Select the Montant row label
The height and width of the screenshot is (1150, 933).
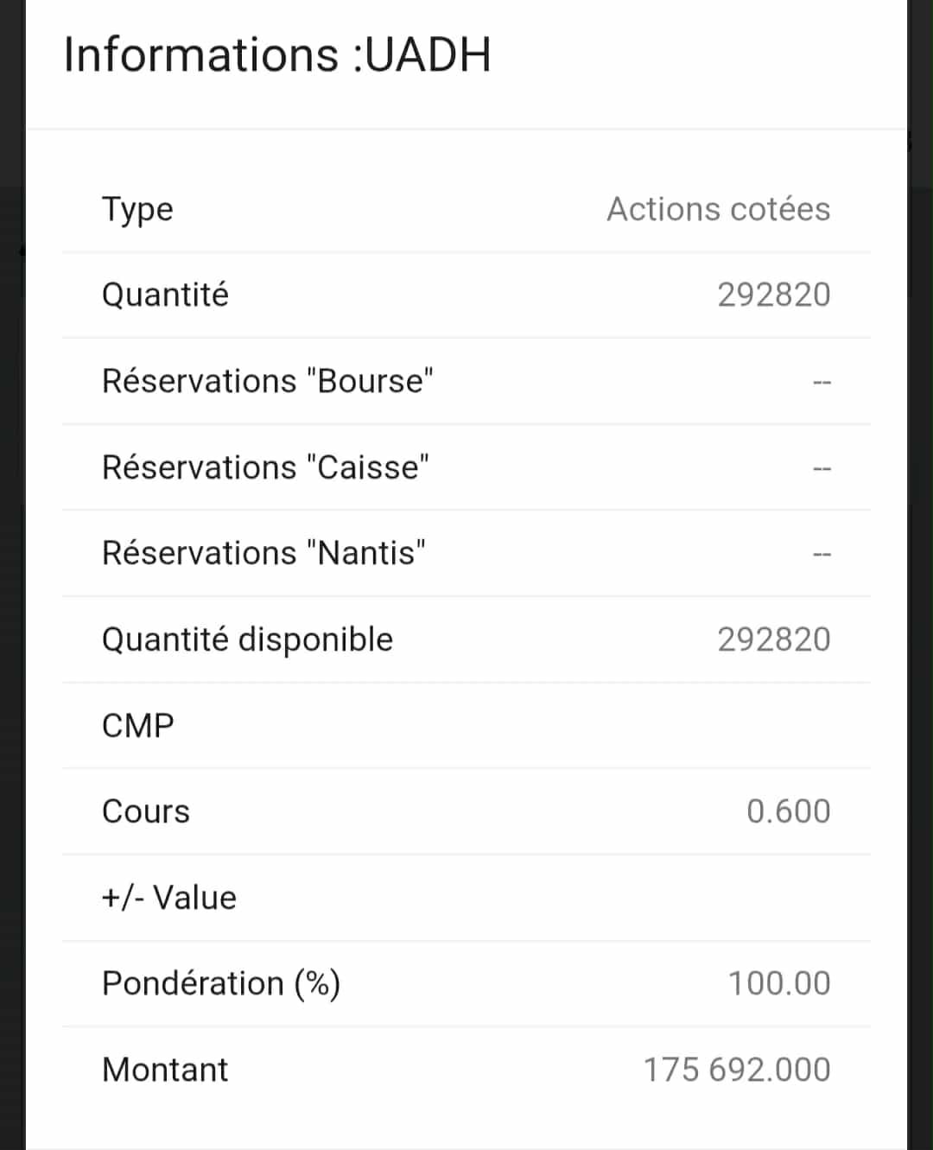click(165, 1070)
